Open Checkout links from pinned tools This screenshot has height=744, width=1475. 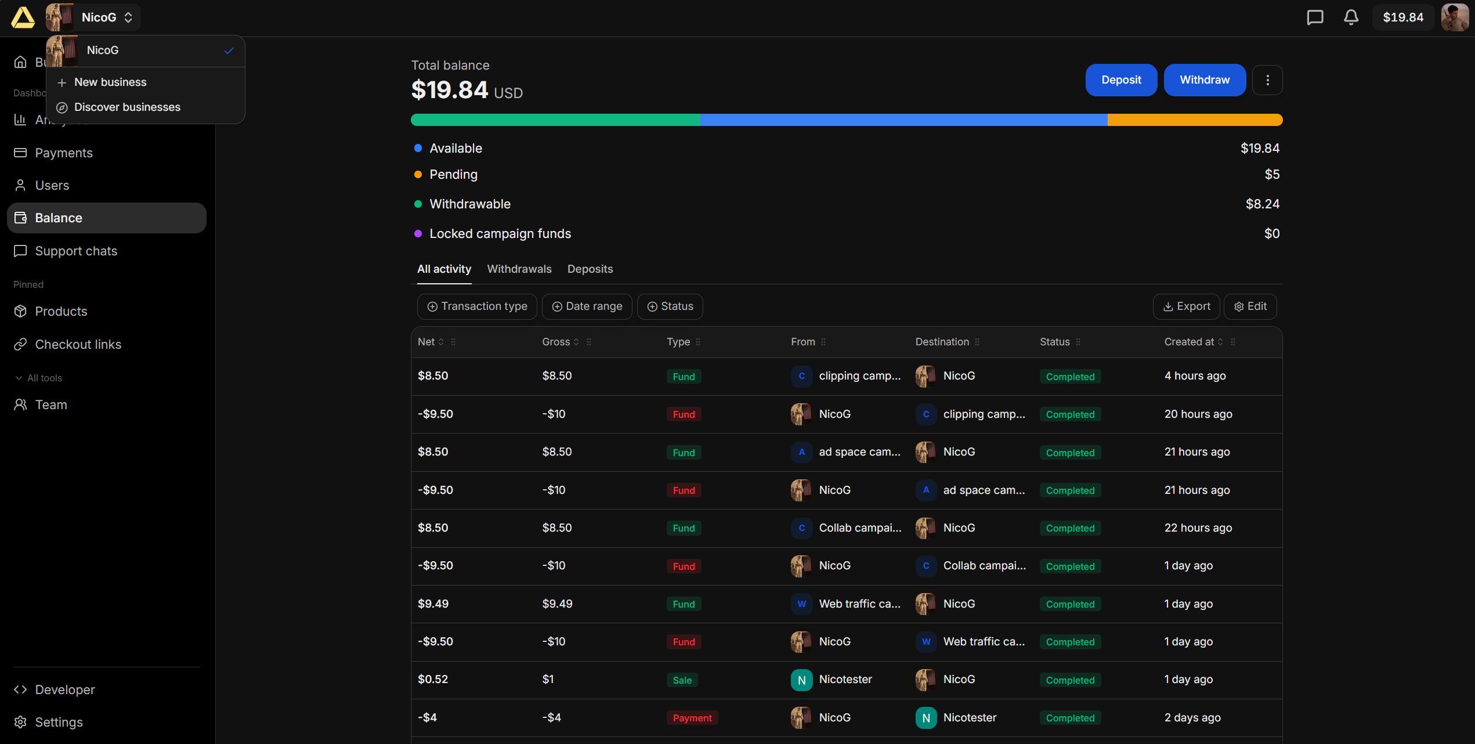click(x=78, y=344)
